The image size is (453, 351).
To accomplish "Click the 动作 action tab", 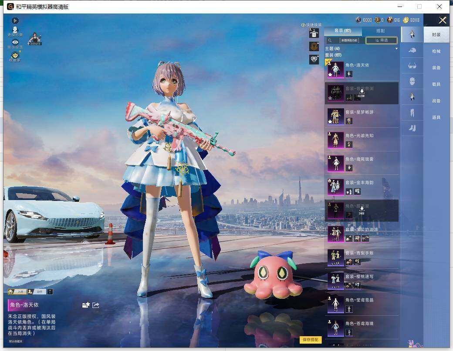I will tap(37, 291).
